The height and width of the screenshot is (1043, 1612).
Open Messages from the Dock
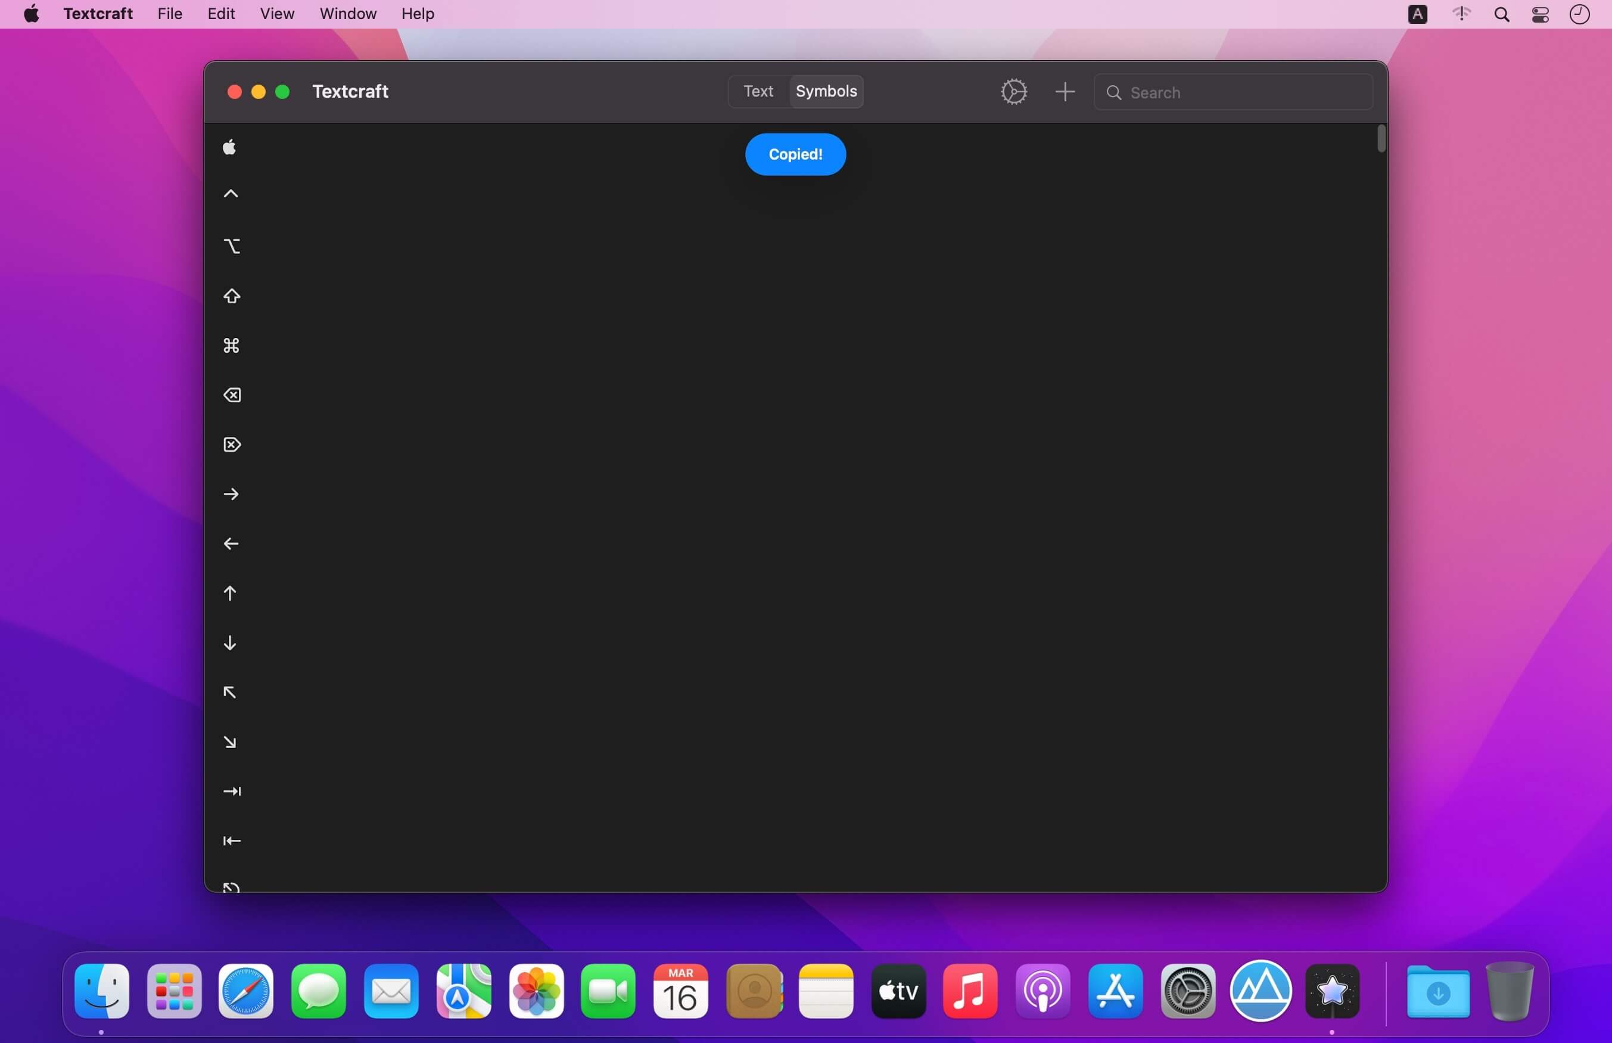[x=319, y=992]
